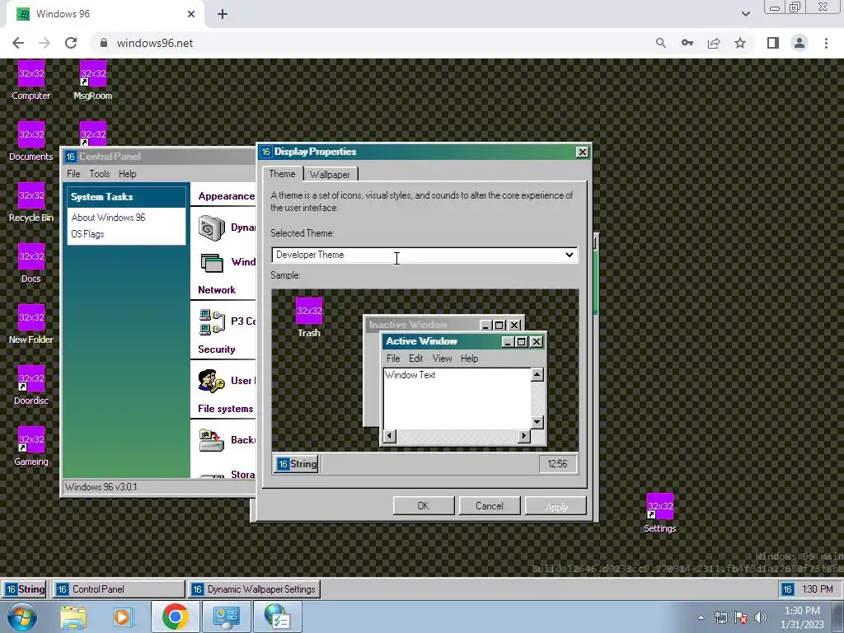Screen dimensions: 844x633
Task: Click Cancel in Display Properties
Action: coord(490,506)
